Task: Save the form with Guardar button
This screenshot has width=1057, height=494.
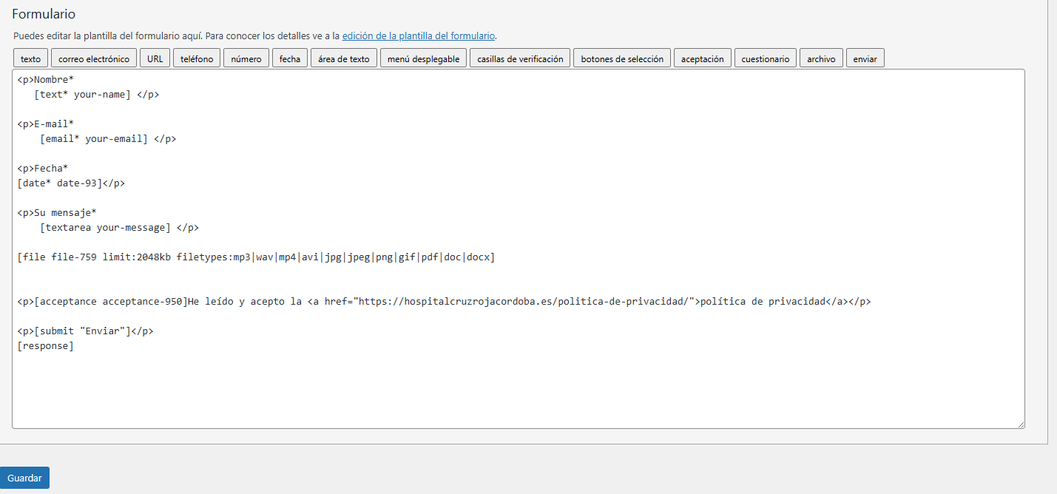Action: coord(24,478)
